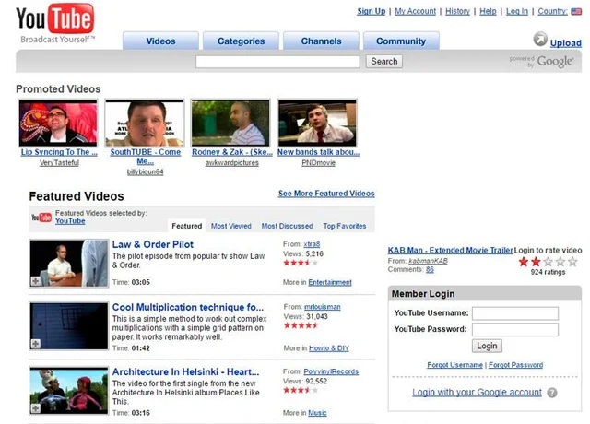
Task: Open PNDmovie channel link
Action: click(318, 162)
